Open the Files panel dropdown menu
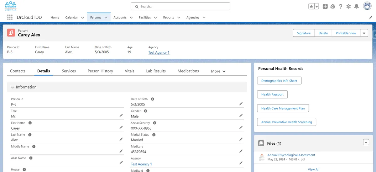376x172 pixels. click(x=366, y=142)
